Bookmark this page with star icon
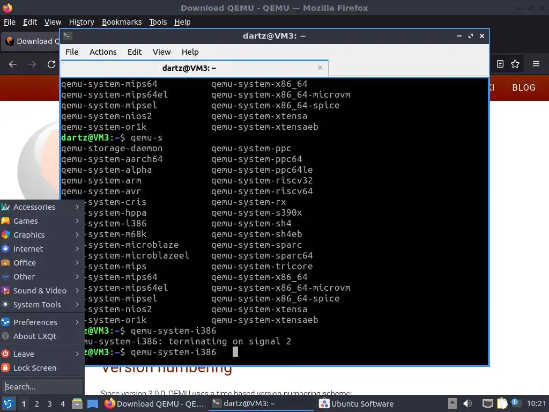The width and height of the screenshot is (549, 412). tap(515, 64)
